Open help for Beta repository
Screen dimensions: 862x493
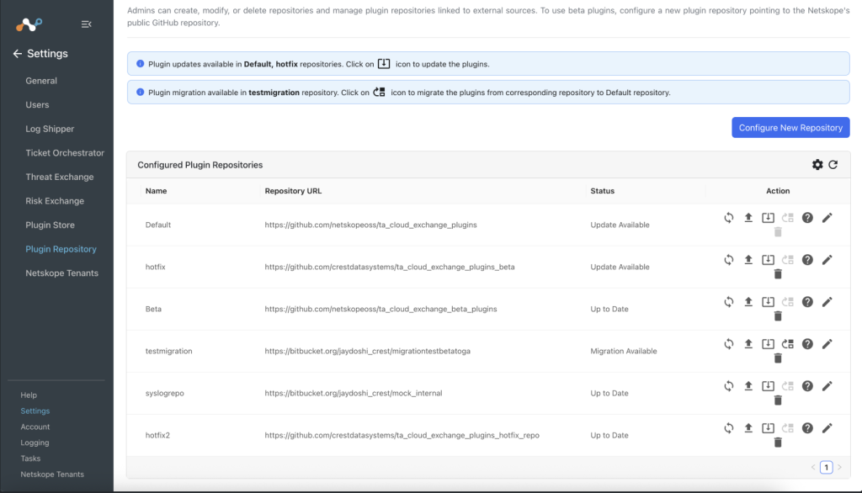pos(807,302)
